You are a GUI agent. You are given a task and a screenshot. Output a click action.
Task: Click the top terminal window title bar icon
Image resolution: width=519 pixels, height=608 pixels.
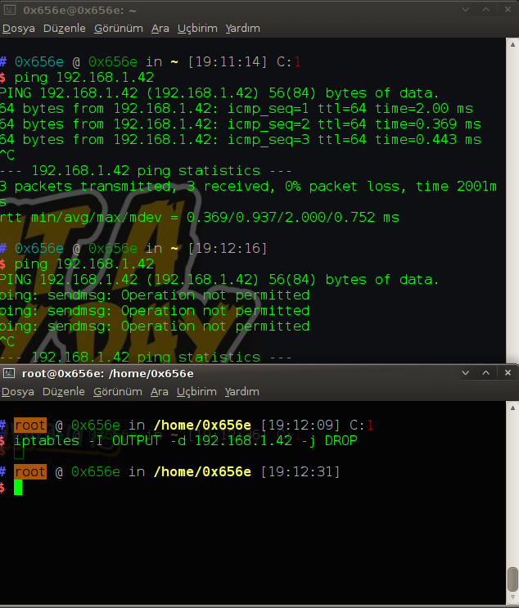pyautogui.click(x=9, y=10)
